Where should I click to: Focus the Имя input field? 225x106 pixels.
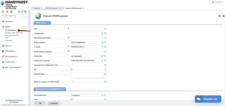87,29
